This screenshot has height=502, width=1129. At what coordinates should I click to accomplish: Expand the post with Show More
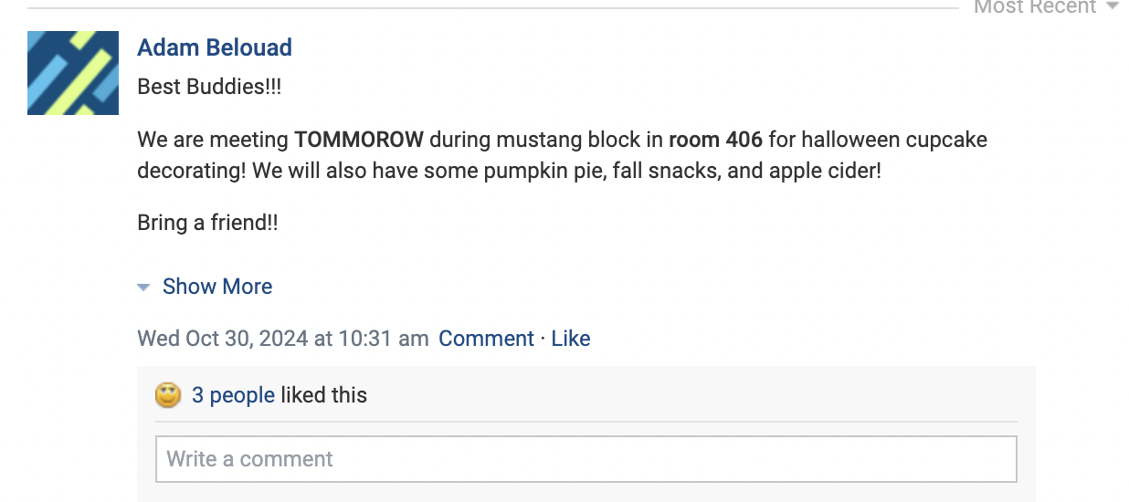[x=216, y=287]
